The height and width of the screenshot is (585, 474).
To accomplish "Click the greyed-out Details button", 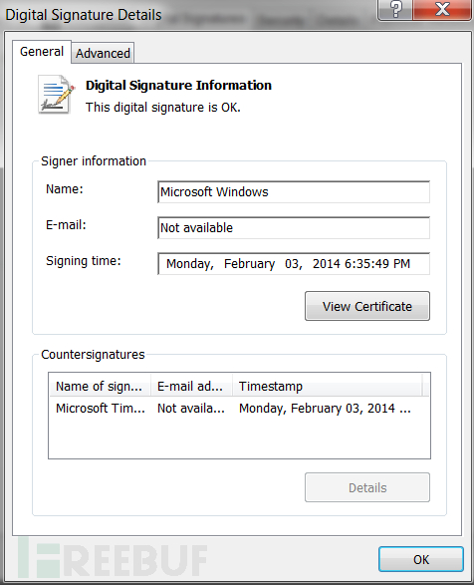I will coord(367,487).
